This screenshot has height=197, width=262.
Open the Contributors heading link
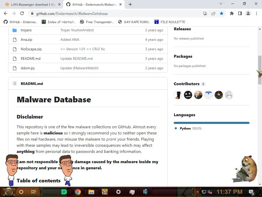pos(187,84)
